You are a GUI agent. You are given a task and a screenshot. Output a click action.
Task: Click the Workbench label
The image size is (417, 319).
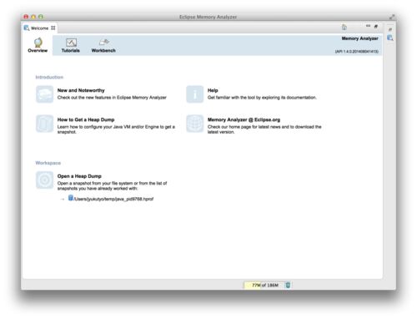pyautogui.click(x=103, y=50)
